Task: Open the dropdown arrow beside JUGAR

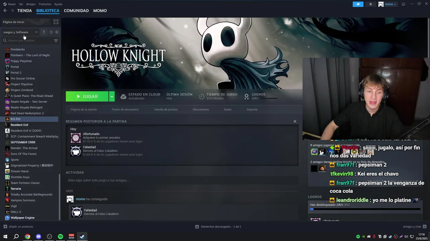Action: (112, 96)
